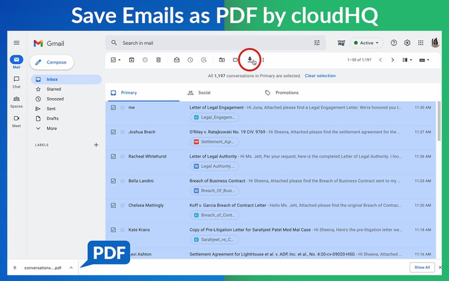Image resolution: width=449 pixels, height=281 pixels.
Task: Click the Clear selection link
Action: pyautogui.click(x=320, y=76)
